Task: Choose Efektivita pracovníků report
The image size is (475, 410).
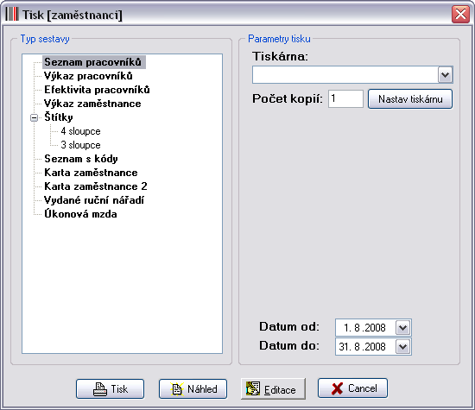Action: (97, 90)
